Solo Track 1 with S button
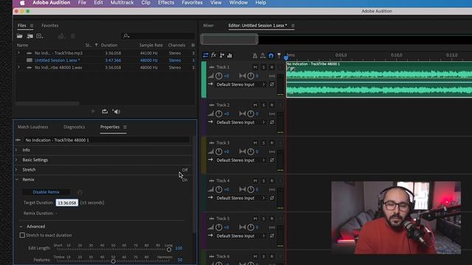 [x=263, y=67]
